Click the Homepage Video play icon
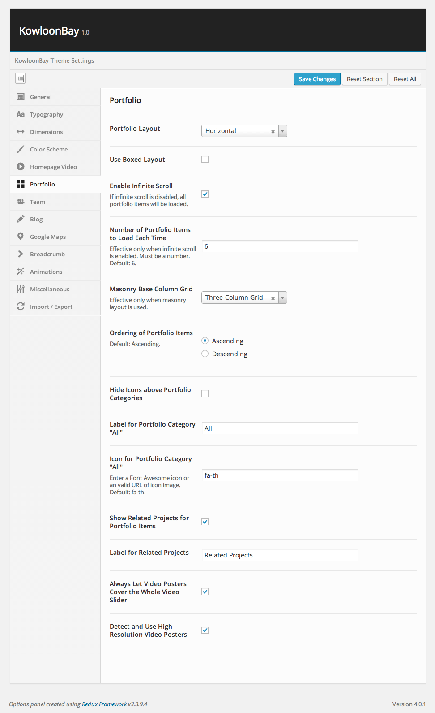435x713 pixels. tap(21, 167)
